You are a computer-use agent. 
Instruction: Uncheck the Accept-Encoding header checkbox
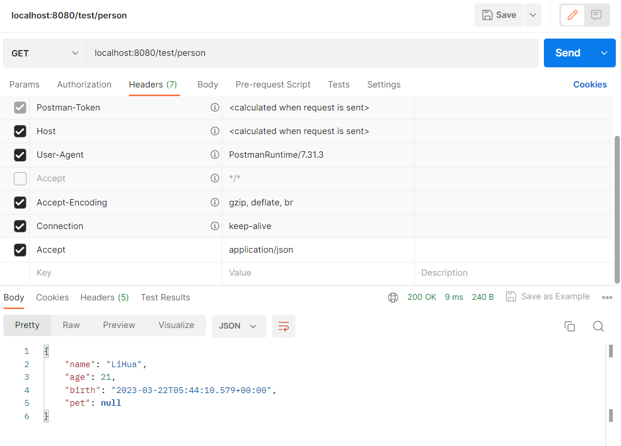tap(20, 203)
